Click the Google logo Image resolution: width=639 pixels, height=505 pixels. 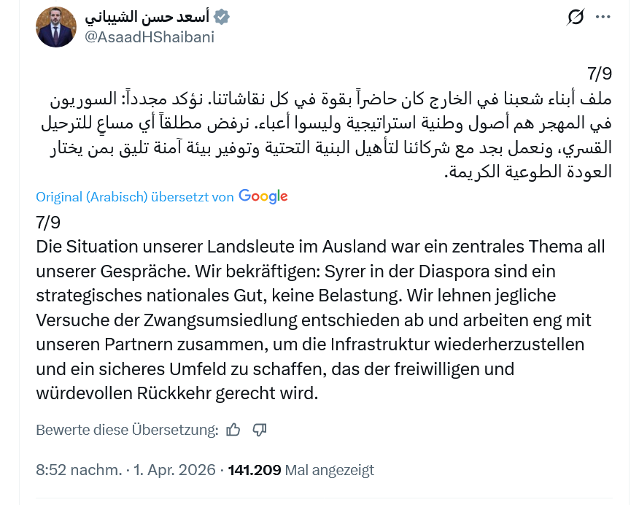(263, 196)
